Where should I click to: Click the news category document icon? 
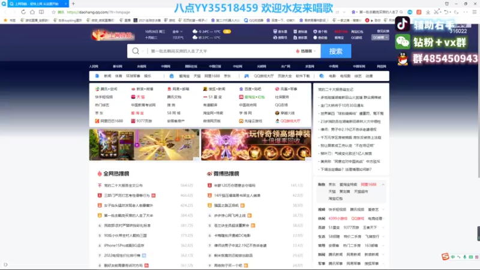click(97, 76)
